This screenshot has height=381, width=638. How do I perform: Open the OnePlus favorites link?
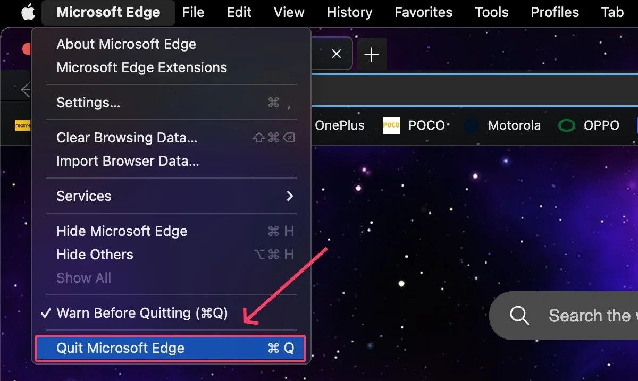(340, 125)
